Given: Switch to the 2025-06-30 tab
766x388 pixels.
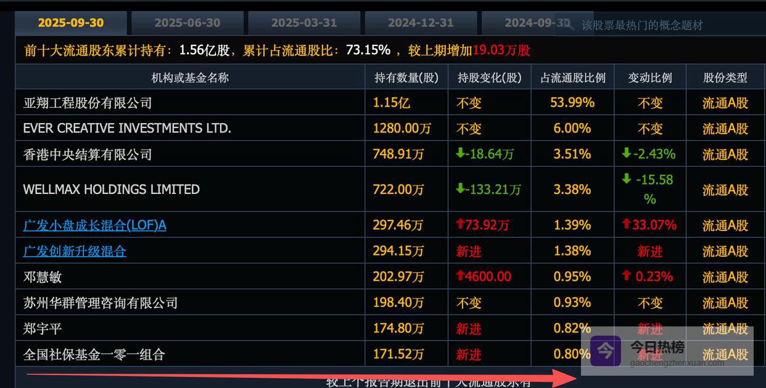Looking at the screenshot, I should [187, 23].
